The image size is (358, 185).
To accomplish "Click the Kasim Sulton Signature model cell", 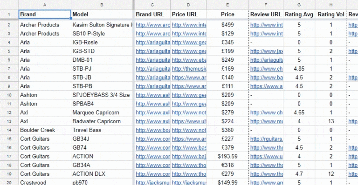I will pyautogui.click(x=102, y=25).
